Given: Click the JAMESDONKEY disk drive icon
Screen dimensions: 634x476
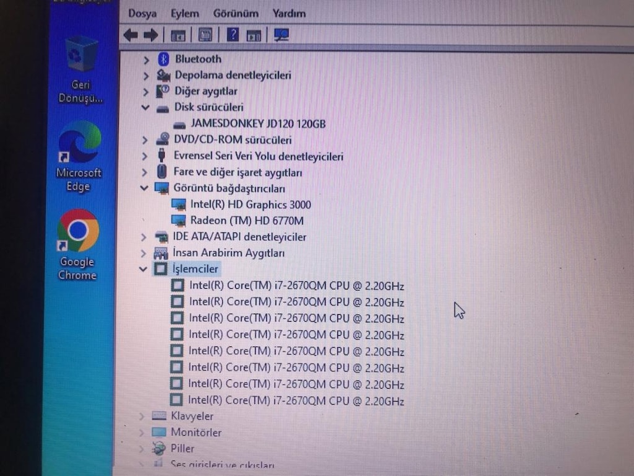Looking at the screenshot, I should pyautogui.click(x=179, y=125).
